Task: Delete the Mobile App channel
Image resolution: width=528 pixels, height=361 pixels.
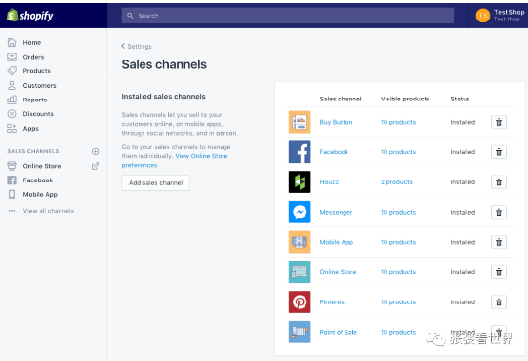Action: [x=499, y=242]
